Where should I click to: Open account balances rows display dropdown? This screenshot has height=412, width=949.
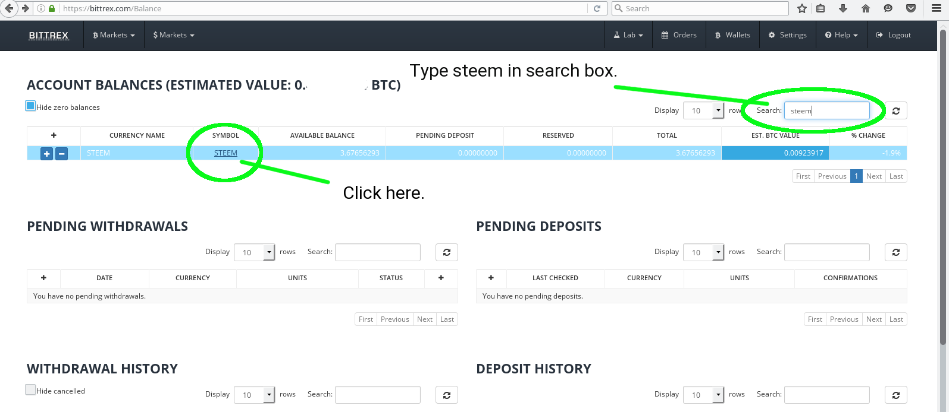coord(703,110)
